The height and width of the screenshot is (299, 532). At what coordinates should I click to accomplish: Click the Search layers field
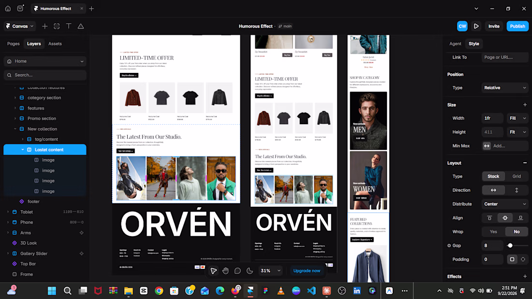45,75
